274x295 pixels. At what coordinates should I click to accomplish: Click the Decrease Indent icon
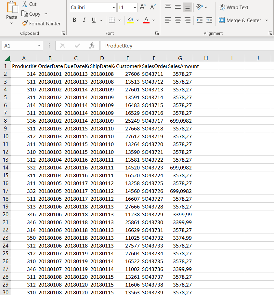point(200,20)
